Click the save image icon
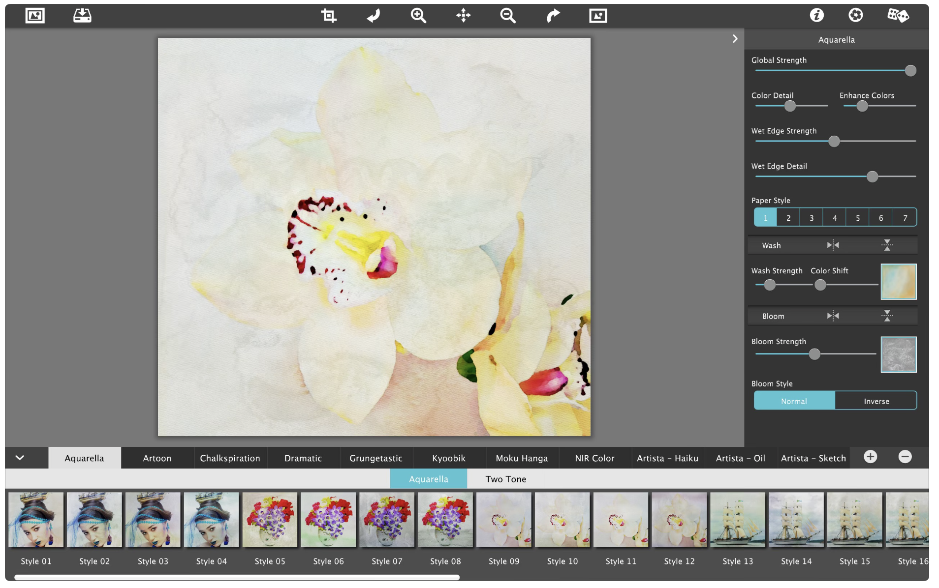Image resolution: width=939 pixels, height=588 pixels. tap(82, 16)
